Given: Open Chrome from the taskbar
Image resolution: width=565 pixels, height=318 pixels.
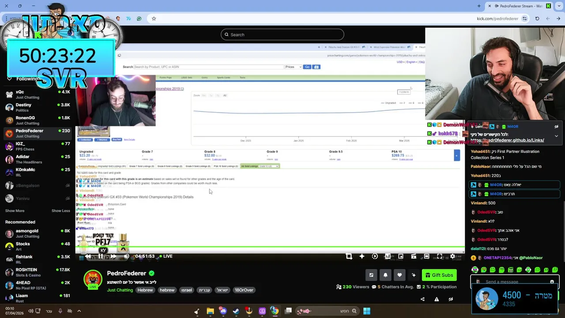Looking at the screenshot, I should point(275,311).
